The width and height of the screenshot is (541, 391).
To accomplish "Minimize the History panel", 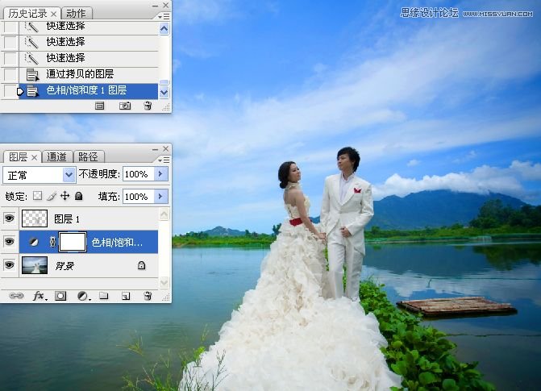I will point(156,6).
